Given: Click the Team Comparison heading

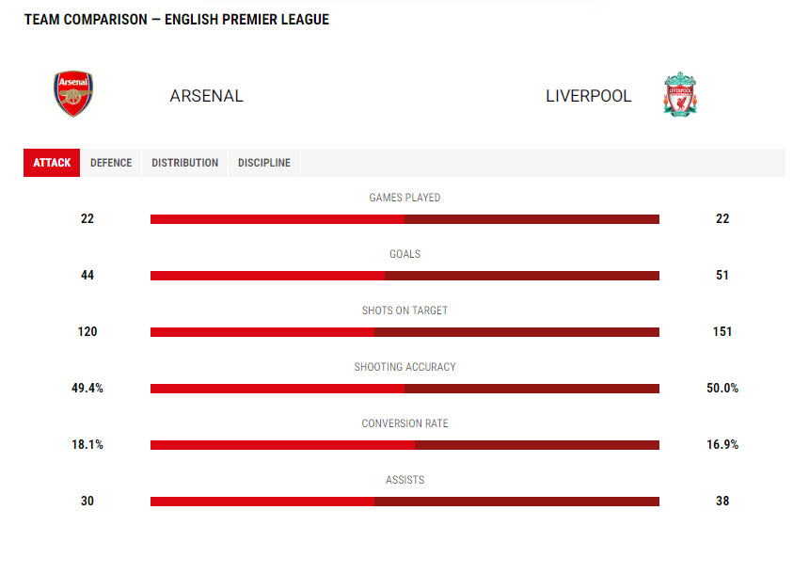Looking at the screenshot, I should [x=177, y=20].
